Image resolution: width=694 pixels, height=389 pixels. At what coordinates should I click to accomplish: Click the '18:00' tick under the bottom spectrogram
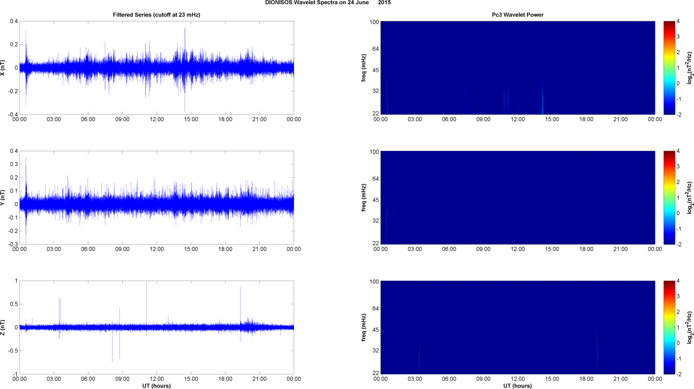click(586, 379)
